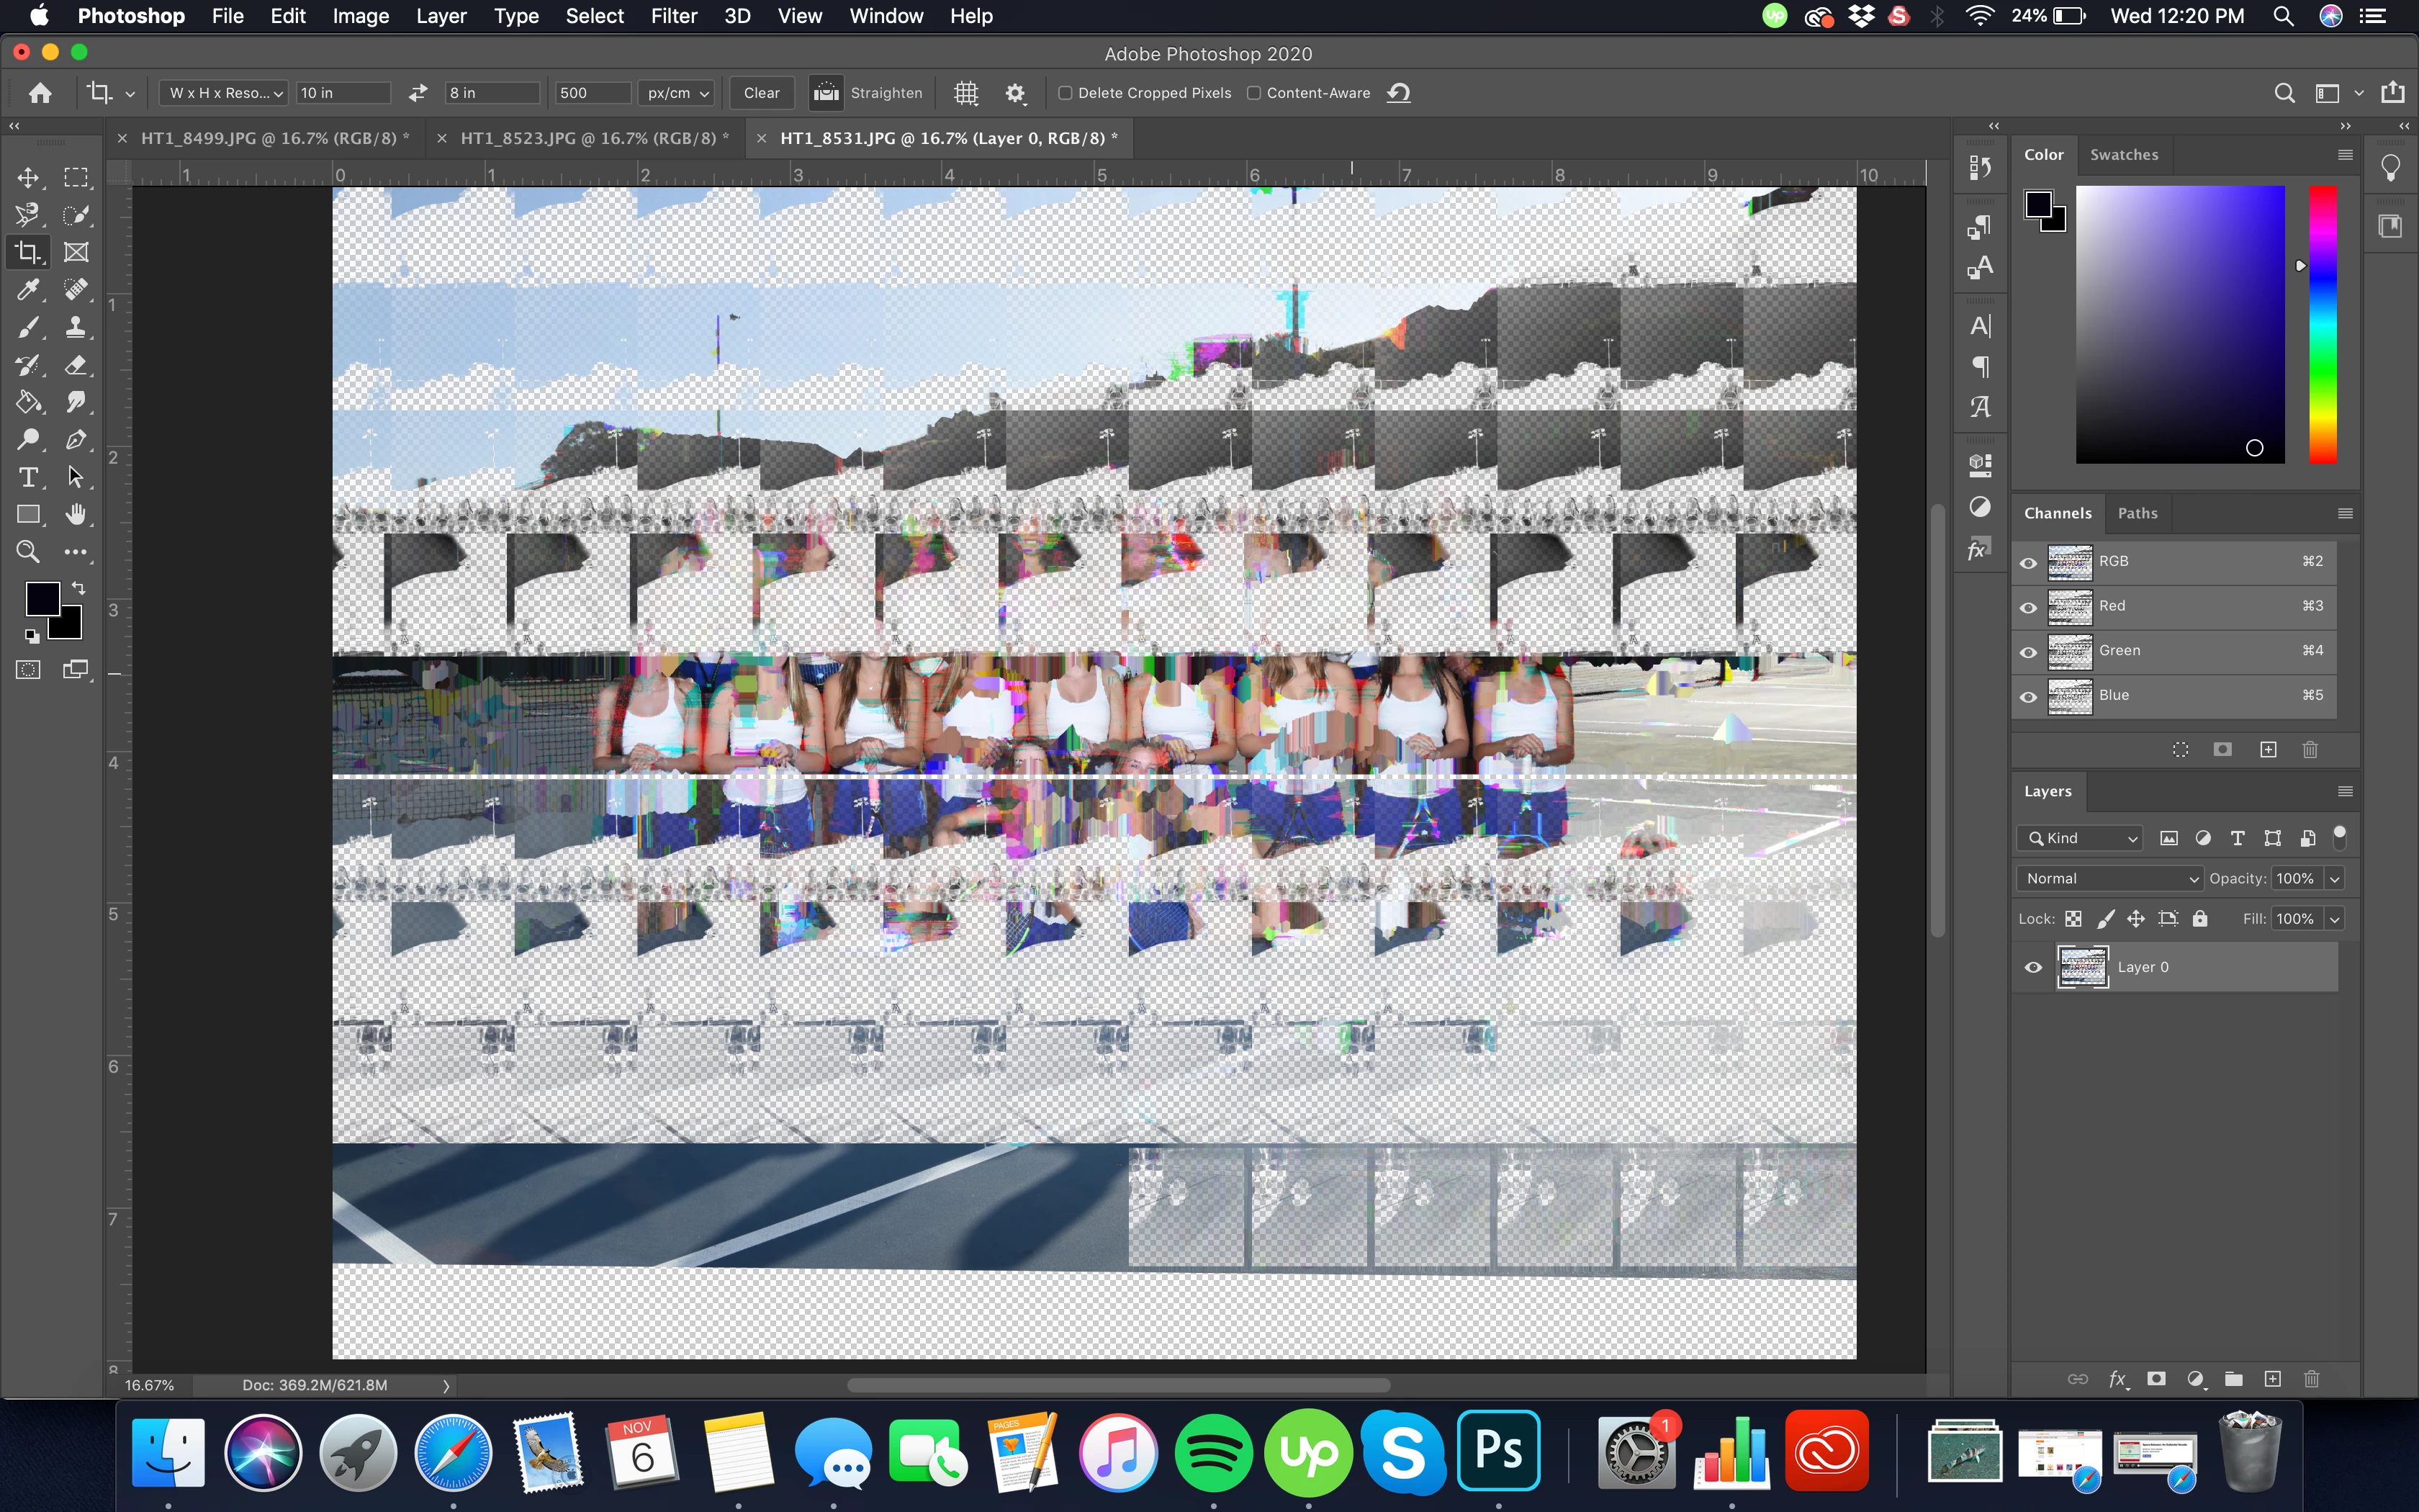Switch to HT1_8499.JPG document tab

point(274,138)
